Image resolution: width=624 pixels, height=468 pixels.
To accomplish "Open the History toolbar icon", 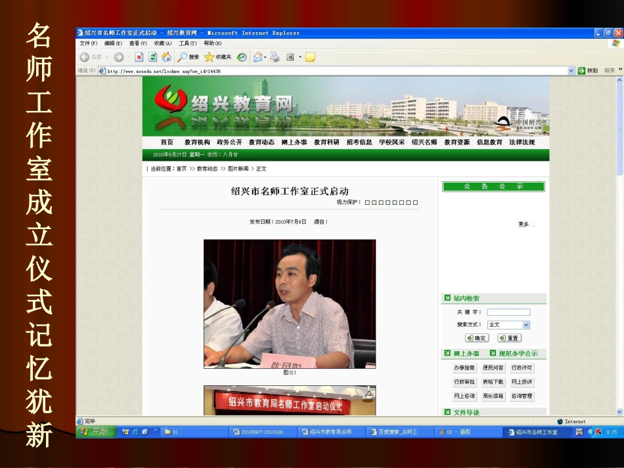I will [242, 57].
